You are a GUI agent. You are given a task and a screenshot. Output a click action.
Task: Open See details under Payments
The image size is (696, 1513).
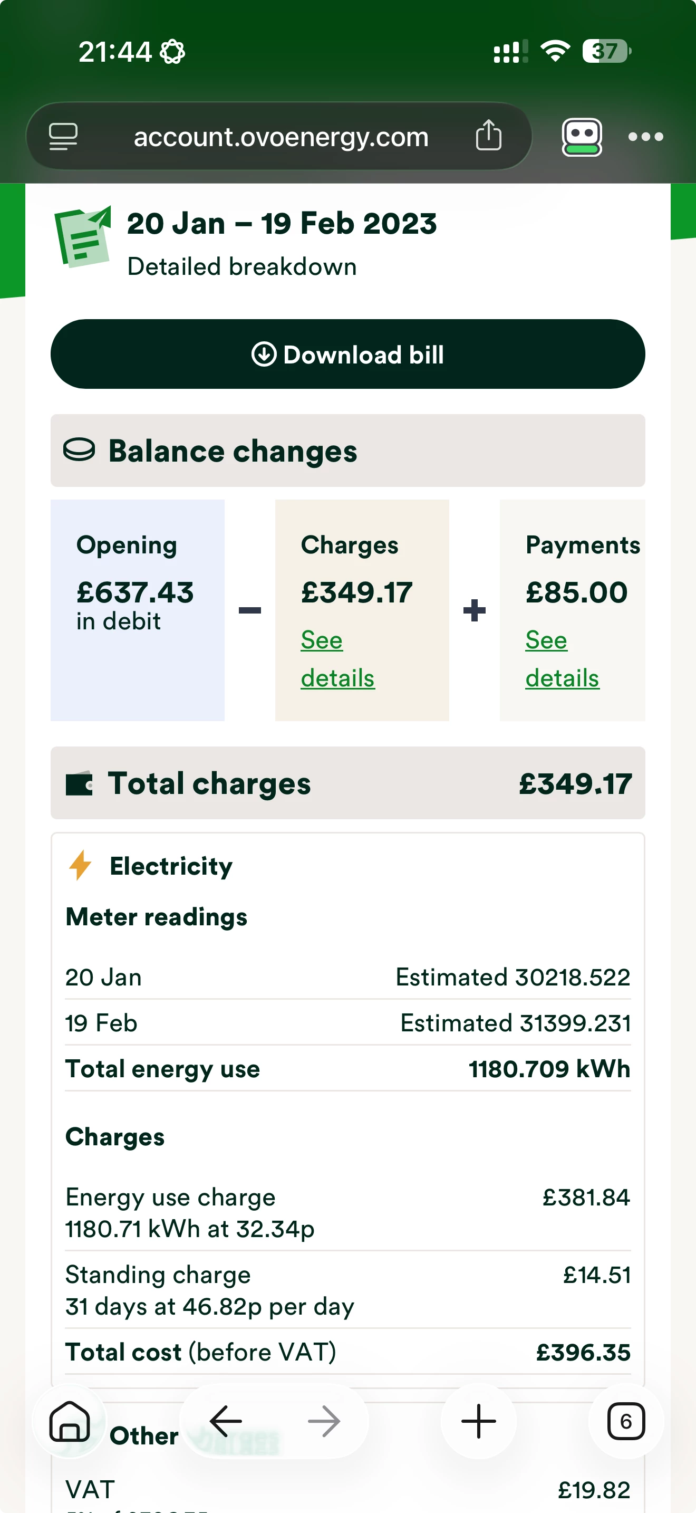pyautogui.click(x=562, y=659)
